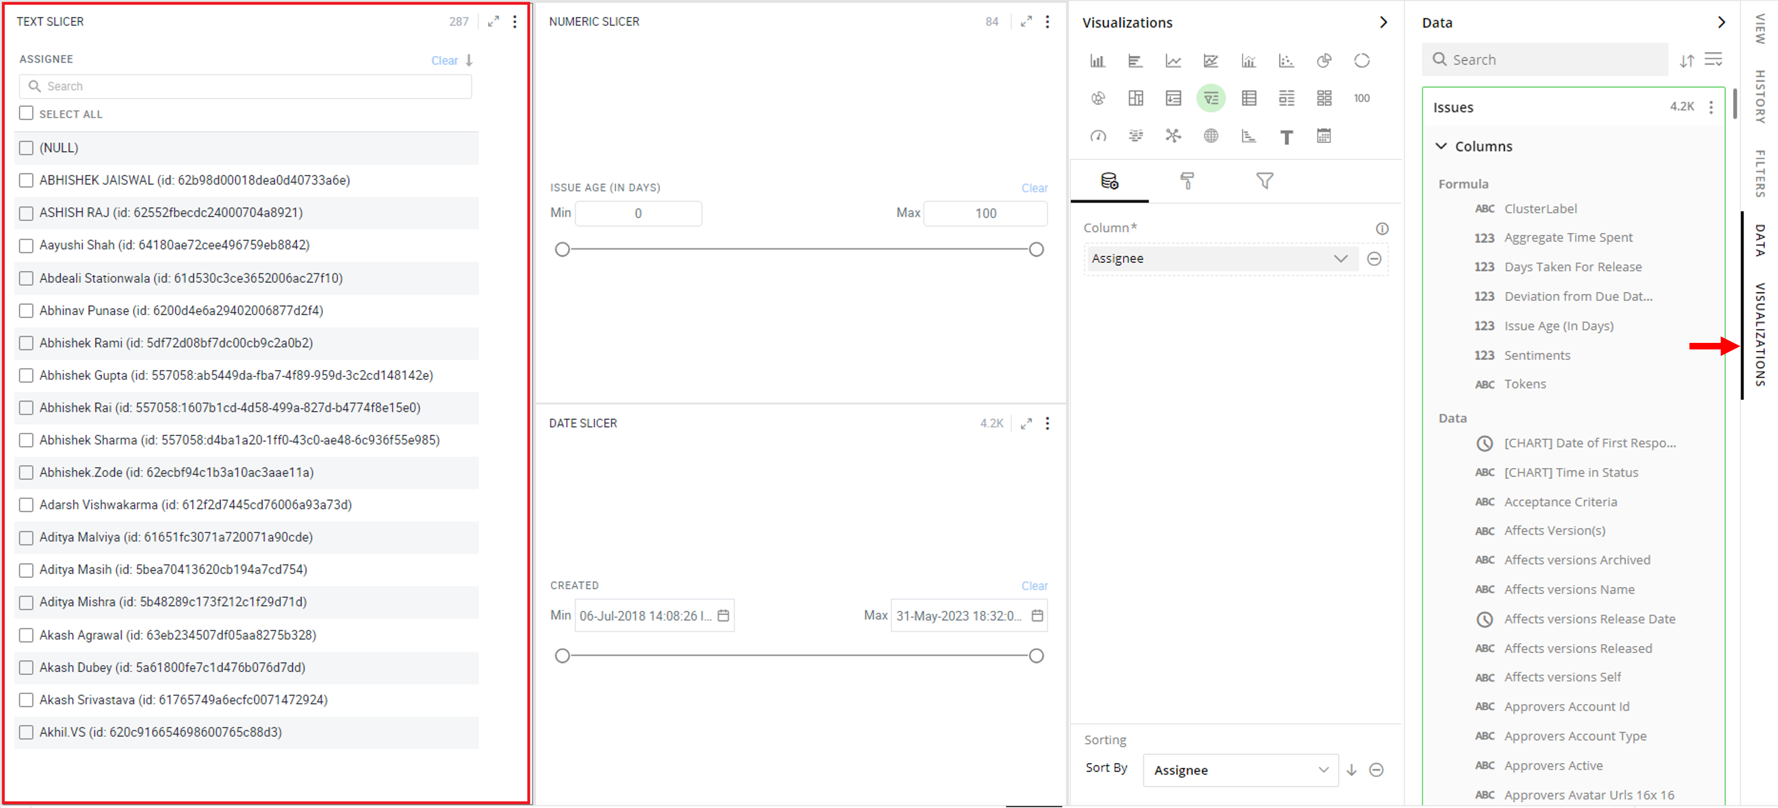The width and height of the screenshot is (1778, 808).
Task: Select the Abdeali Stationwala checkbox
Action: click(26, 278)
